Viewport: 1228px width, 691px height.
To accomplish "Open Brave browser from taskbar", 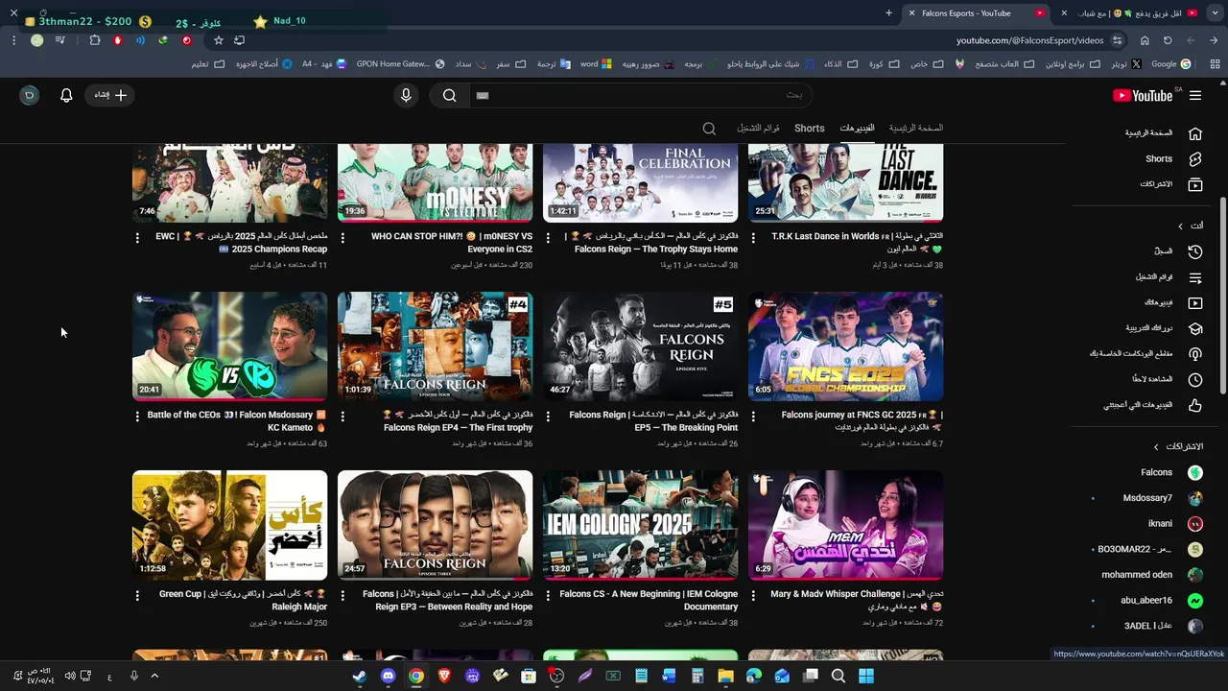I will 444,676.
